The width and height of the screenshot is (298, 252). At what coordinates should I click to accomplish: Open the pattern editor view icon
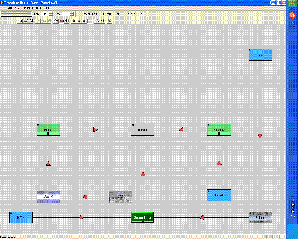(56, 21)
